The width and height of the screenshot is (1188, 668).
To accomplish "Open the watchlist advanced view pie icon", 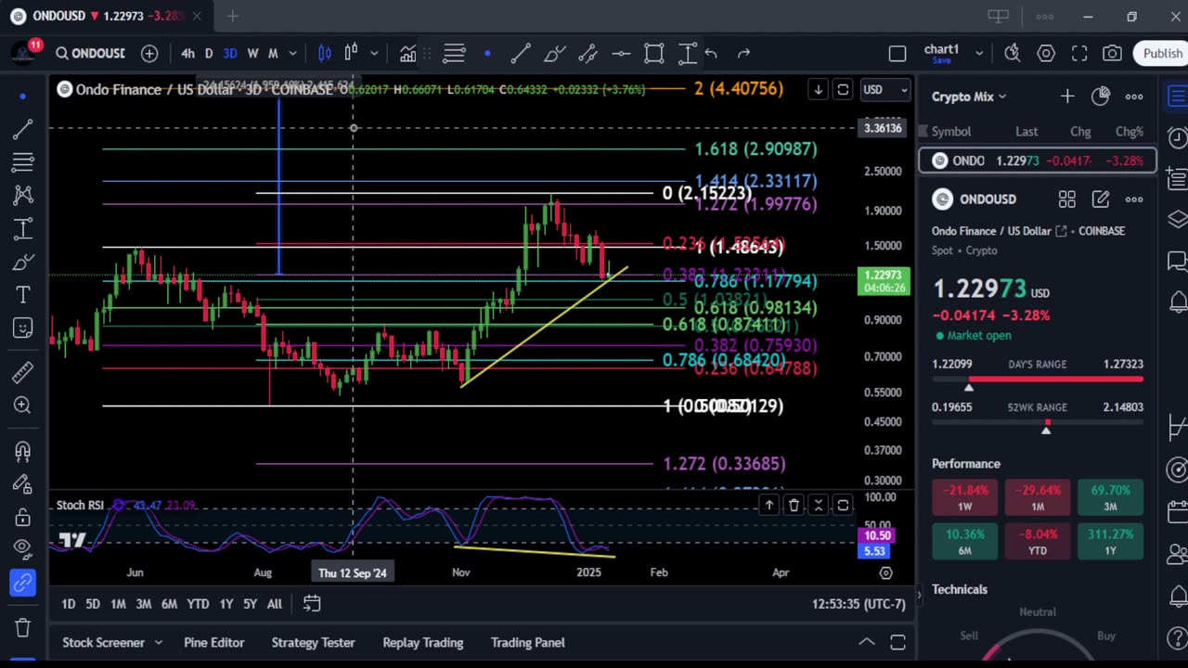I will tap(1101, 96).
